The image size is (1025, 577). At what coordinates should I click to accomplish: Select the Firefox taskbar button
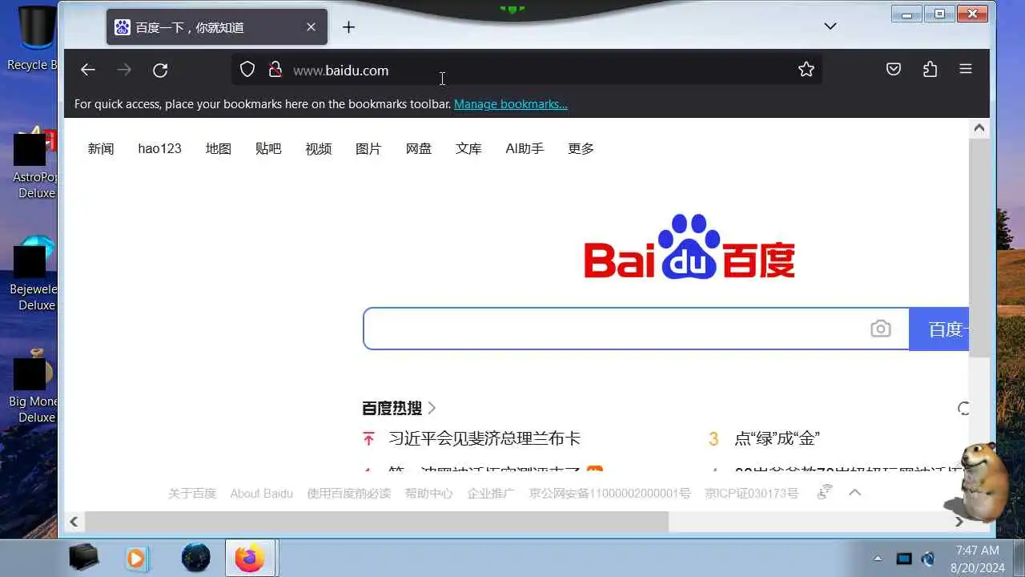(250, 558)
